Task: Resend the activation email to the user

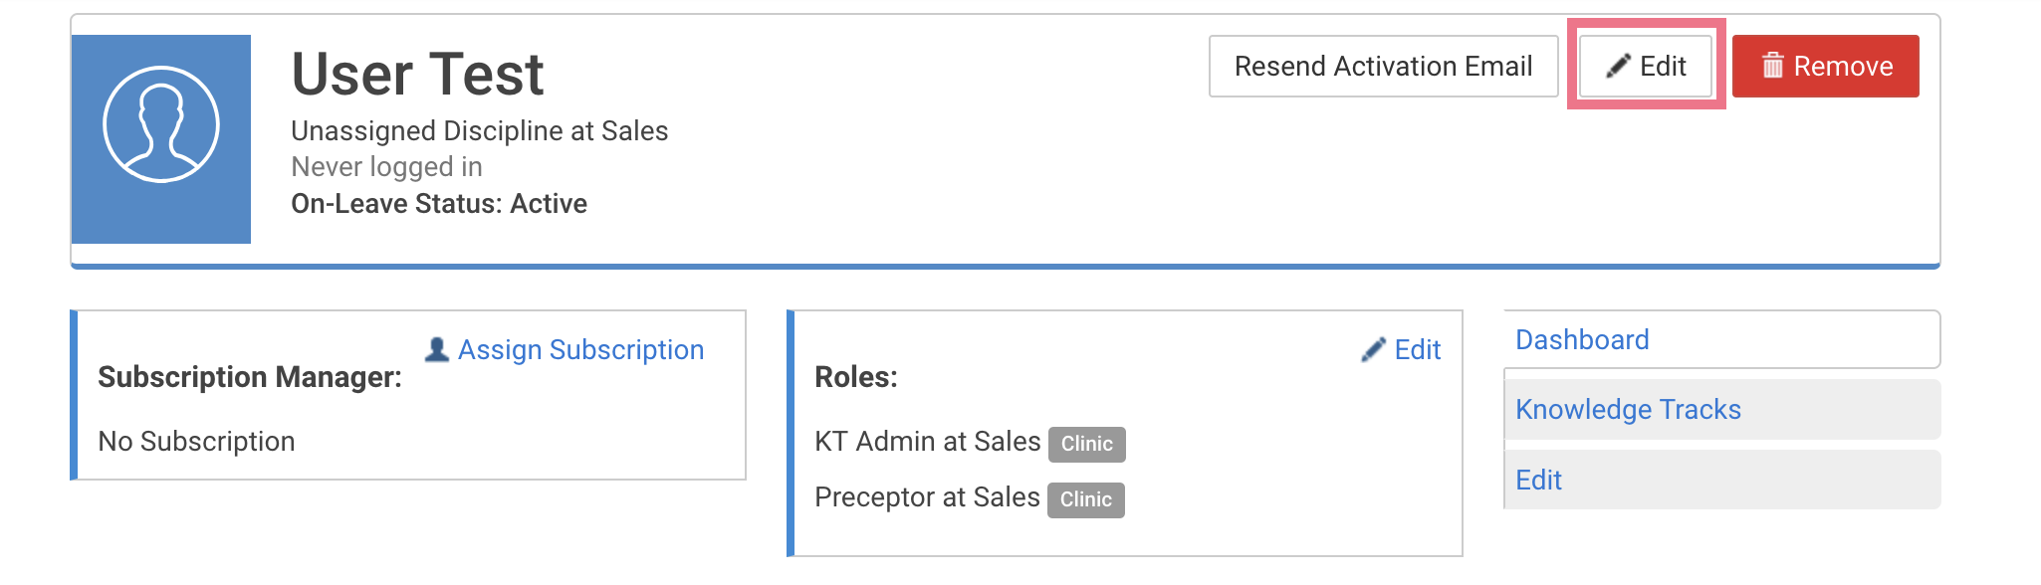Action: (1384, 67)
